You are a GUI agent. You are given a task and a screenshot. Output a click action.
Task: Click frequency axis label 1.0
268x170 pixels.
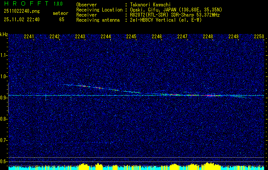click(3, 76)
